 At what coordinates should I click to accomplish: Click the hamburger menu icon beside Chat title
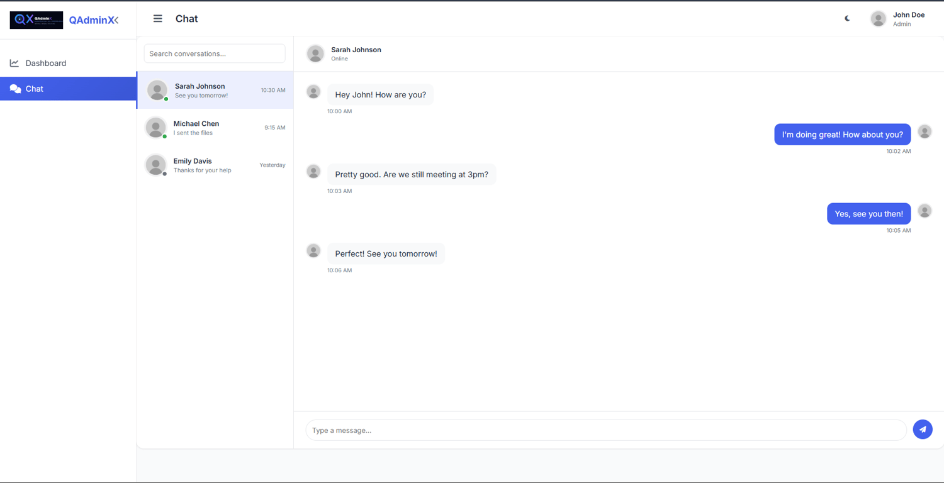click(x=158, y=19)
